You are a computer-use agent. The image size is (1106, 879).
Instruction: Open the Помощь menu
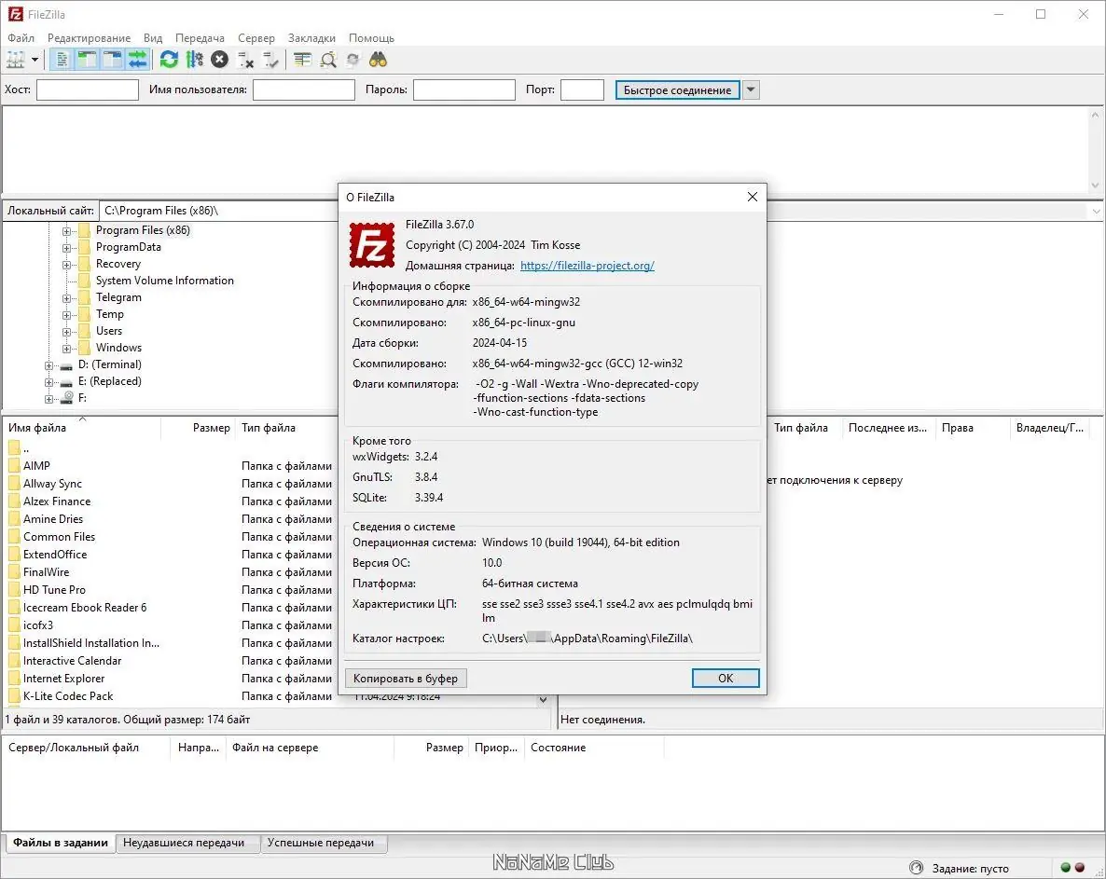[x=371, y=38]
